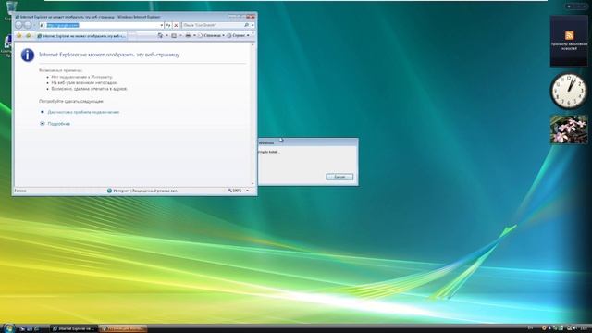Click inside the Internet Explorer address field
The image size is (592, 333).
point(101,25)
